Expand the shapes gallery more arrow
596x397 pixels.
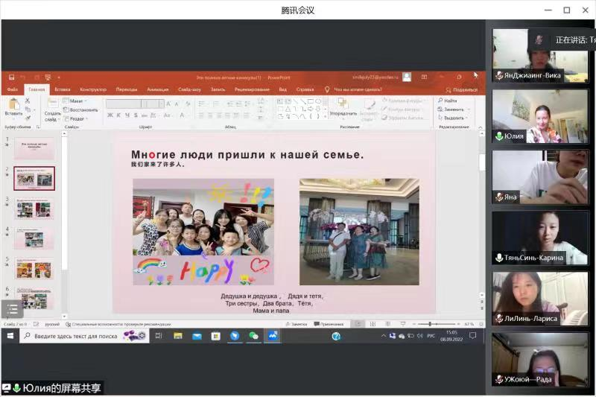point(326,117)
